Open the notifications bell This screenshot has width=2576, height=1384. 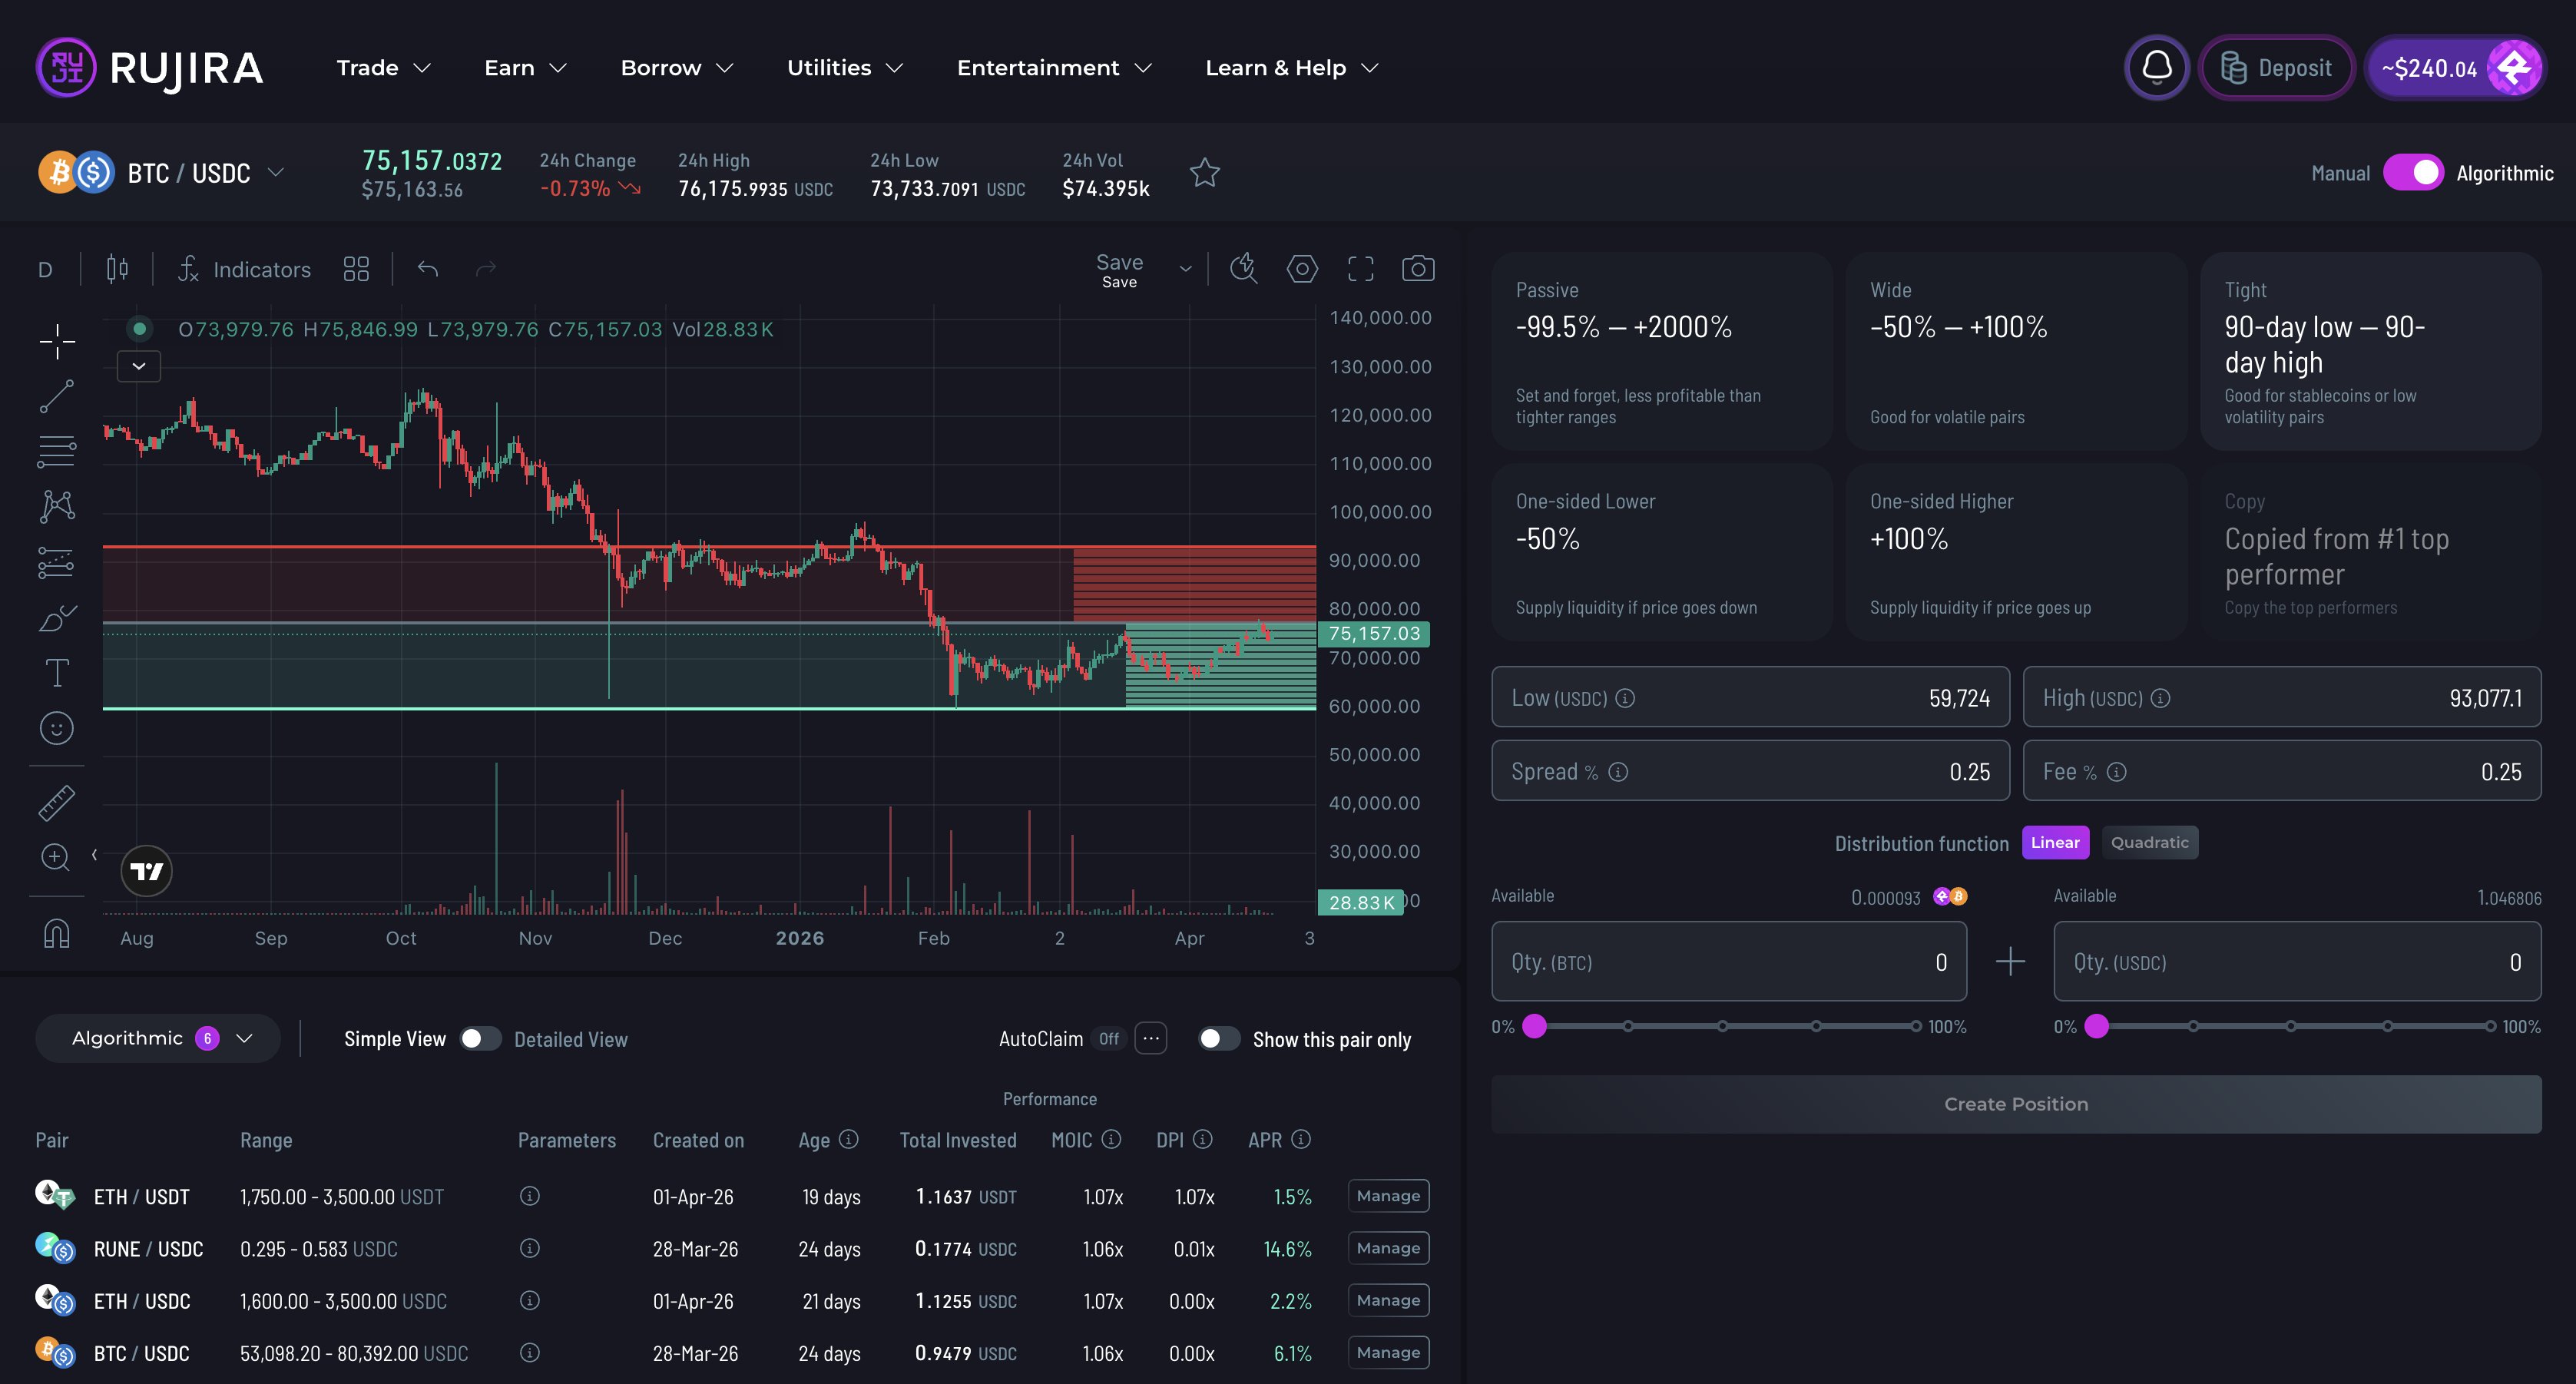(x=2156, y=68)
